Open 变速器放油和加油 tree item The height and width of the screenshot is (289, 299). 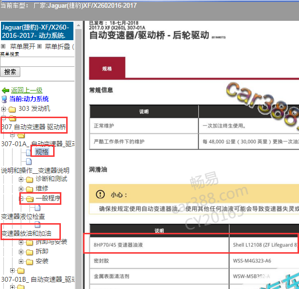coord(26,233)
